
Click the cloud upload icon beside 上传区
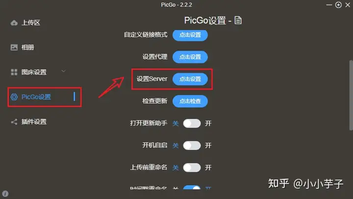(14, 23)
